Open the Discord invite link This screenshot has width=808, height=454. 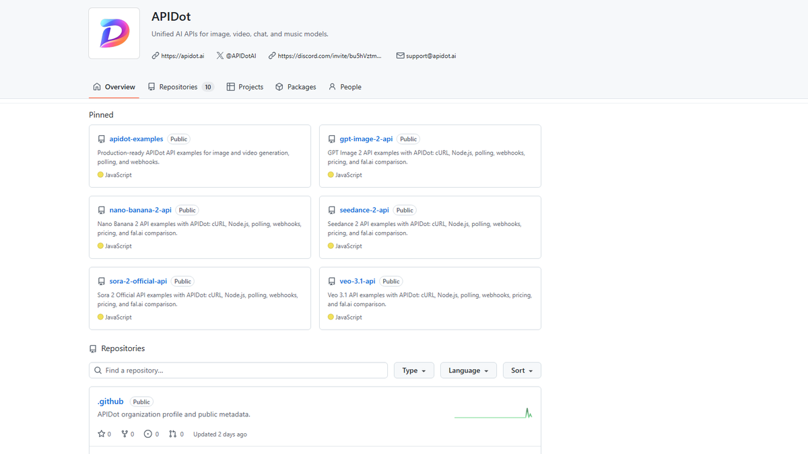point(329,56)
